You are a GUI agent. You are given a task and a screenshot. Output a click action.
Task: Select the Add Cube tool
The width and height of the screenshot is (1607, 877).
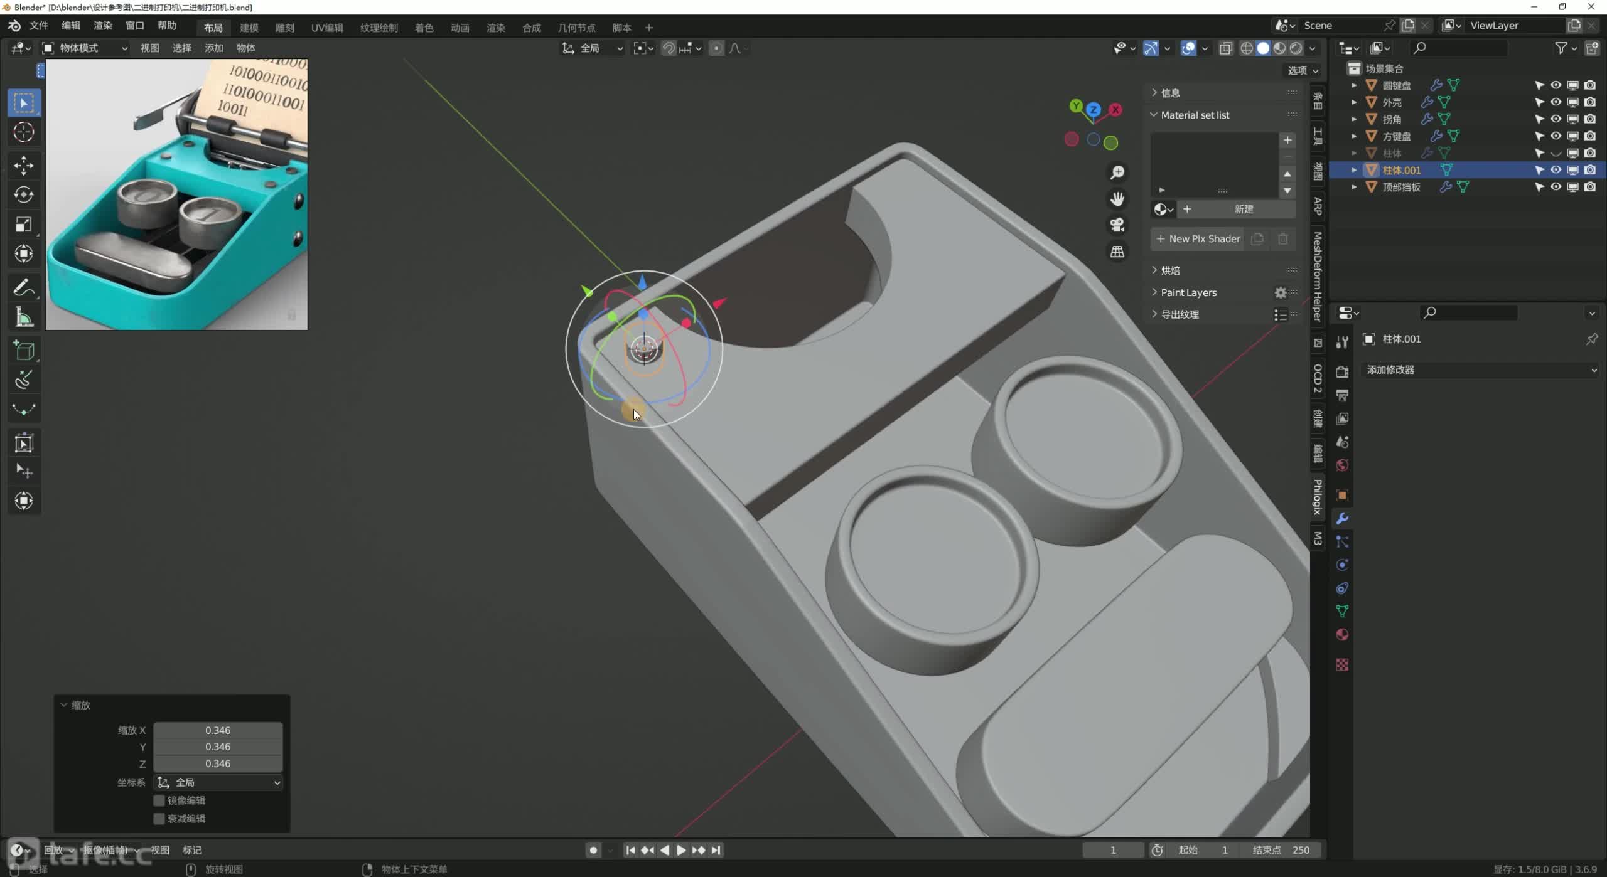(x=24, y=351)
